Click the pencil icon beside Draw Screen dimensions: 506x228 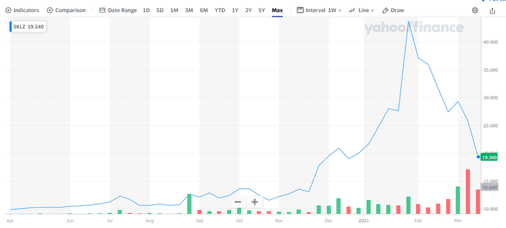385,10
